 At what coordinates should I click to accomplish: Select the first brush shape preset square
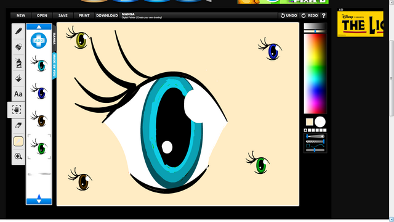(x=305, y=130)
